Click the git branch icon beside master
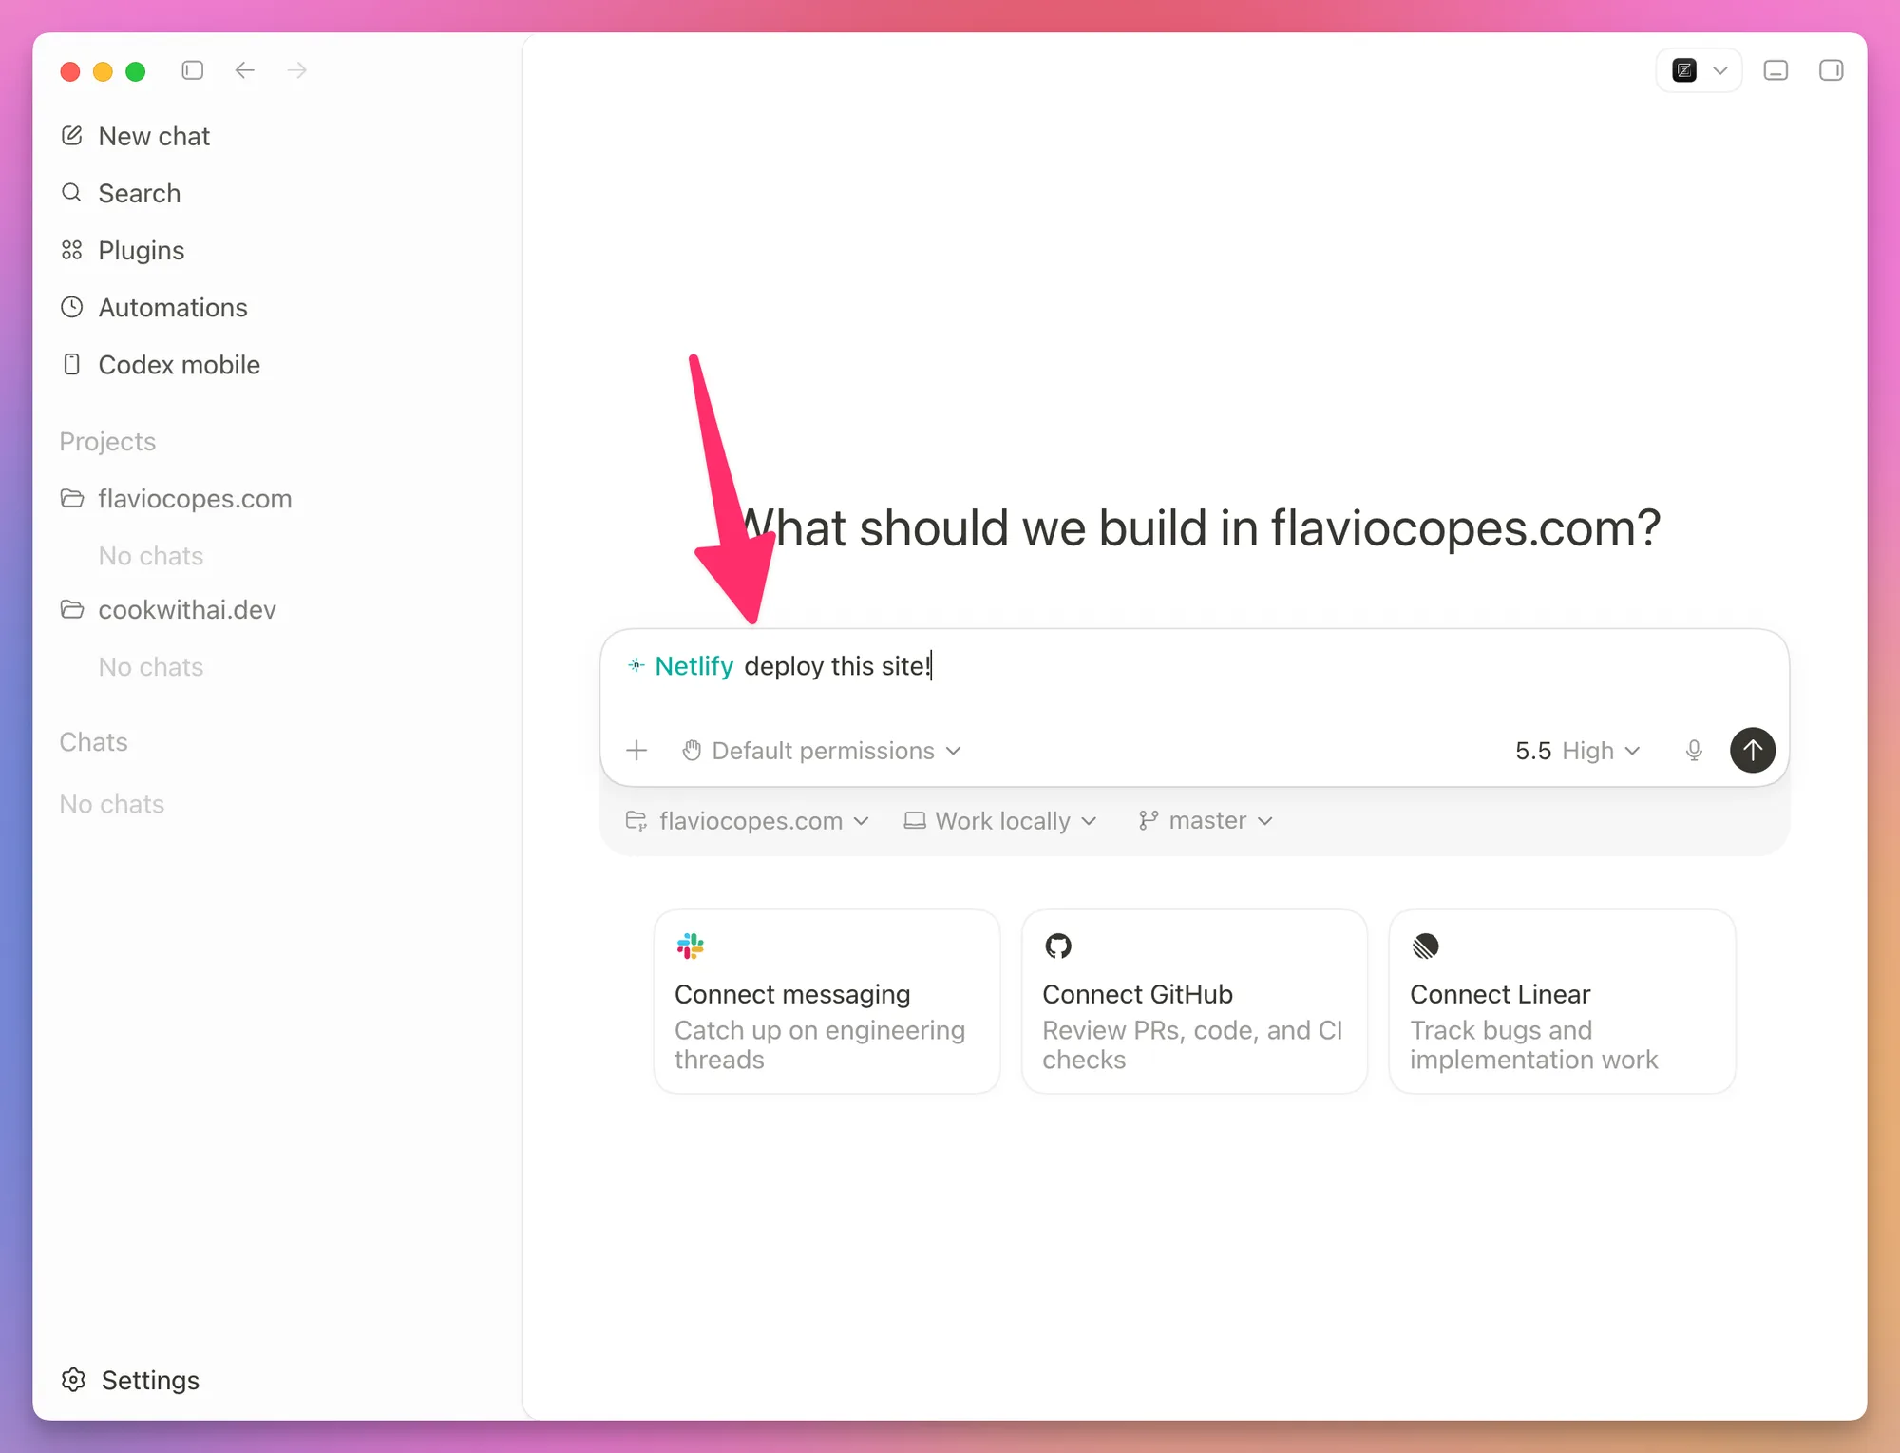Image resolution: width=1900 pixels, height=1453 pixels. coord(1148,820)
